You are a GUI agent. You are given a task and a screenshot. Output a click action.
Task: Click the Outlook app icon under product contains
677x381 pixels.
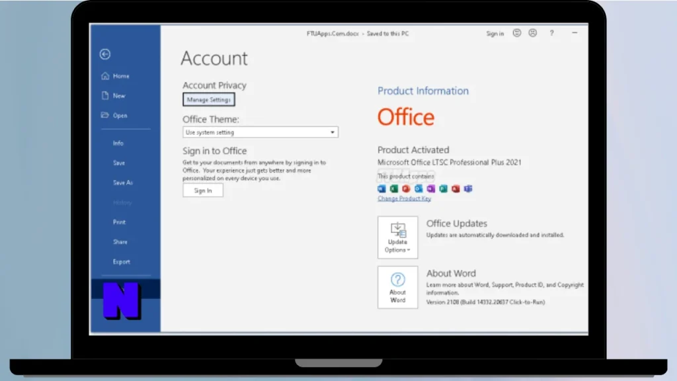(x=418, y=189)
